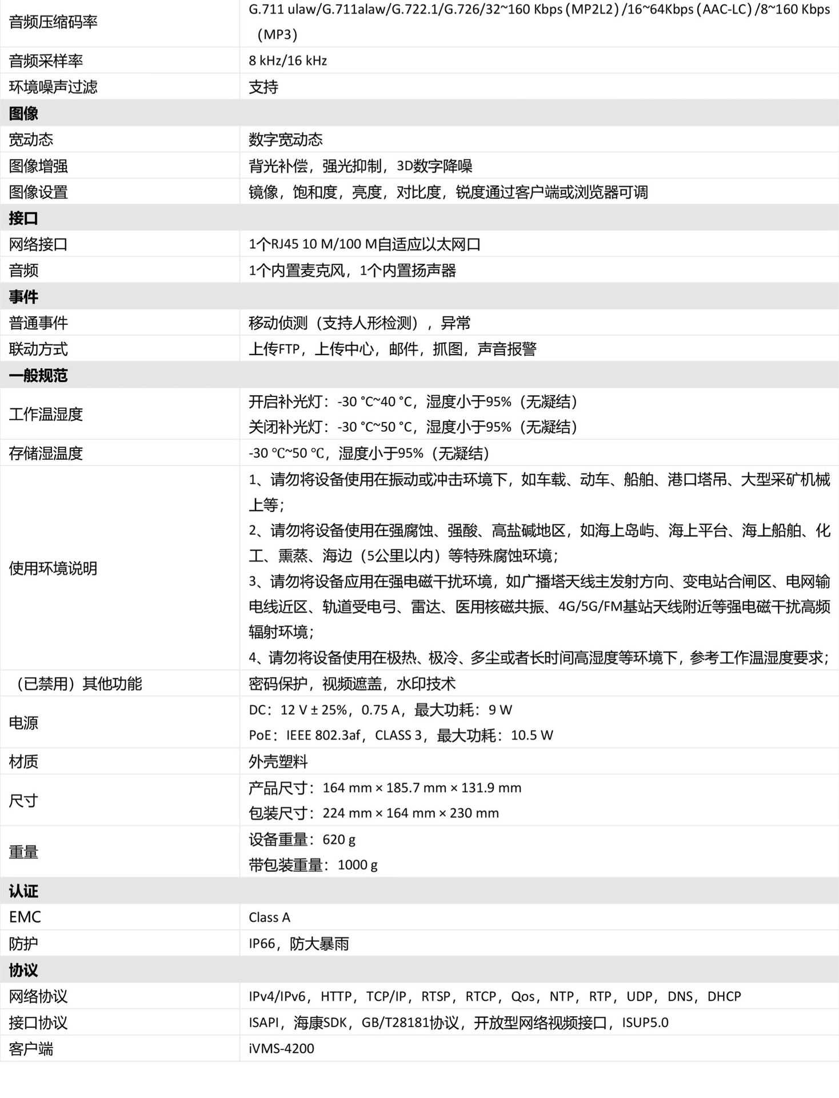
Task: Click the 一般规范 section header
Action: coord(38,375)
